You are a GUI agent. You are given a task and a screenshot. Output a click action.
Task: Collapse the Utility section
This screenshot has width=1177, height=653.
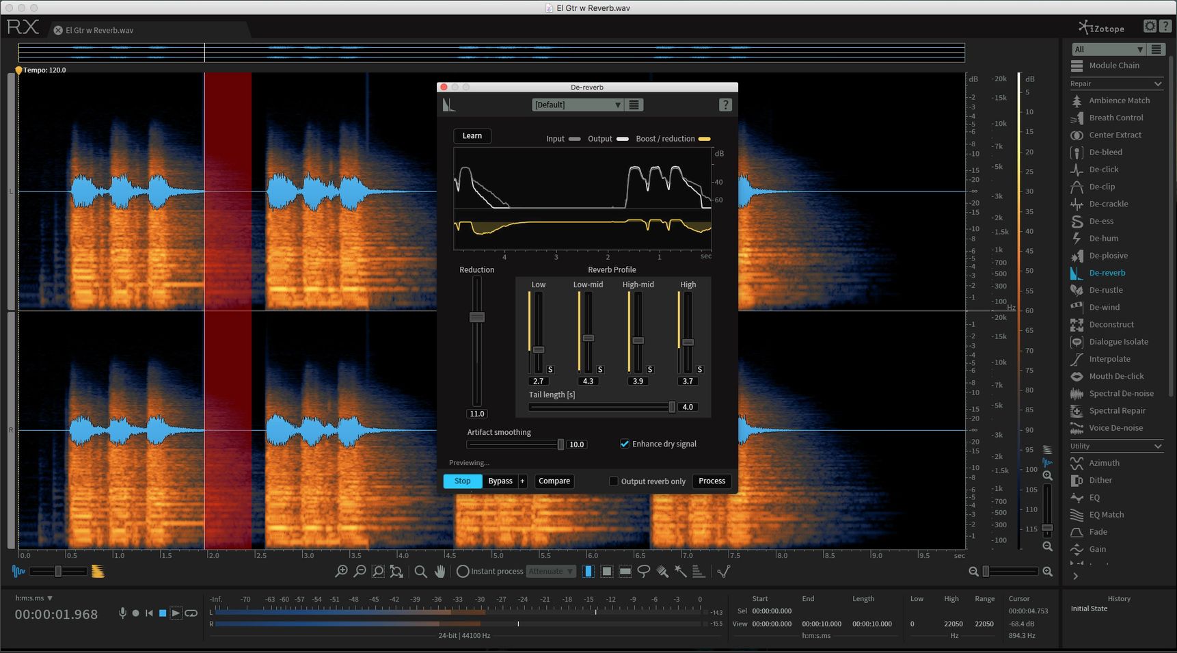(x=1158, y=446)
